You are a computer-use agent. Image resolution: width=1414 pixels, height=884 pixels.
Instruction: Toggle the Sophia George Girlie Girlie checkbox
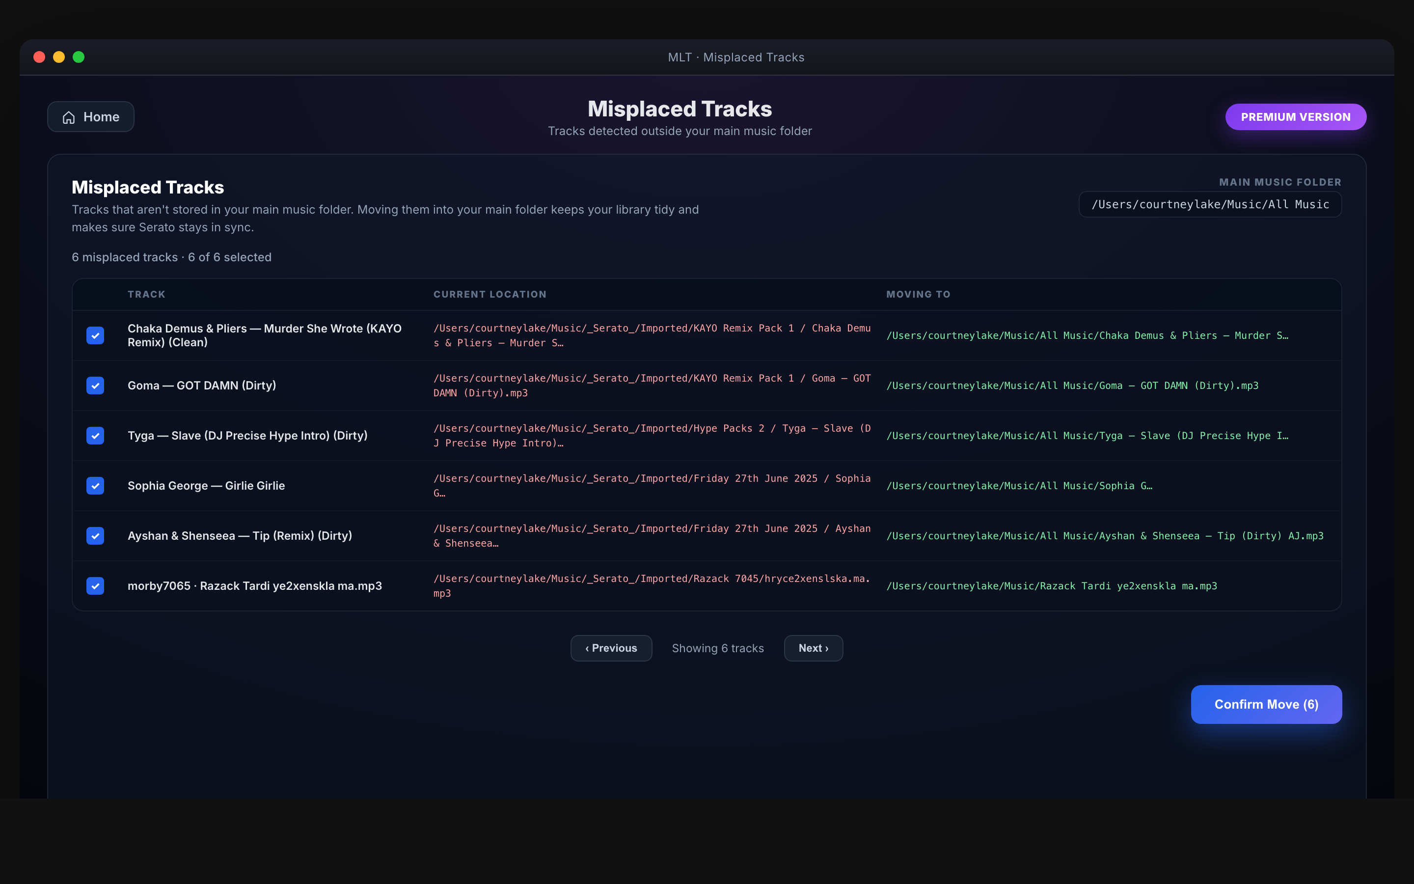95,486
